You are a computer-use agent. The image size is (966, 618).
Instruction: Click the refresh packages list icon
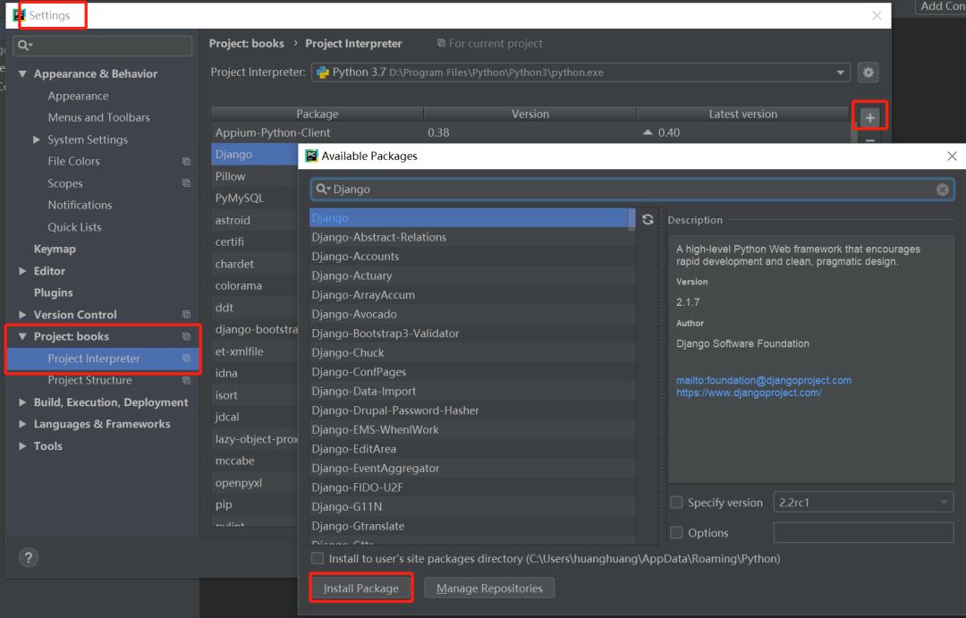coord(648,219)
